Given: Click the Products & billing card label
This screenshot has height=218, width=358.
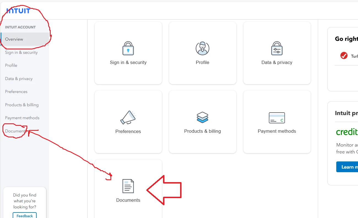Looking at the screenshot, I should [x=202, y=131].
